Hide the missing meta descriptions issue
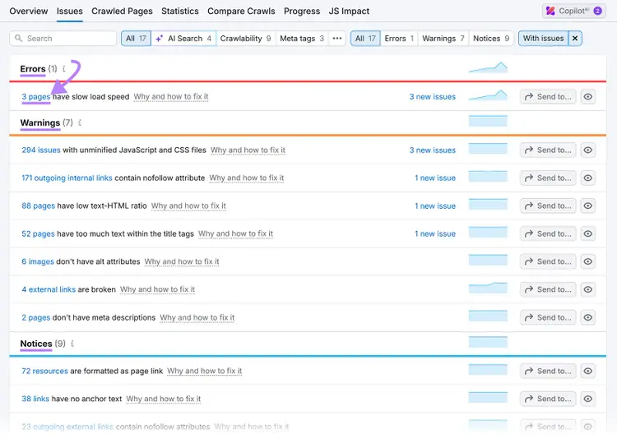The width and height of the screenshot is (617, 439). point(588,317)
